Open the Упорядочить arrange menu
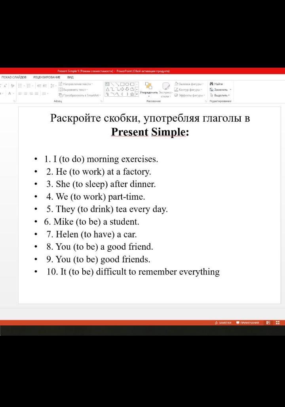This screenshot has width=285, height=407. pyautogui.click(x=148, y=90)
